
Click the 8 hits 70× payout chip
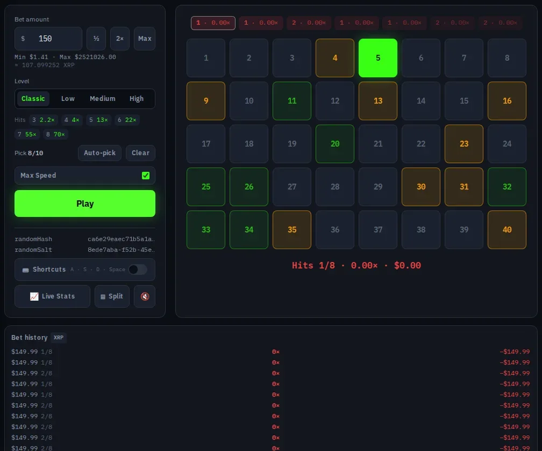[x=55, y=134]
